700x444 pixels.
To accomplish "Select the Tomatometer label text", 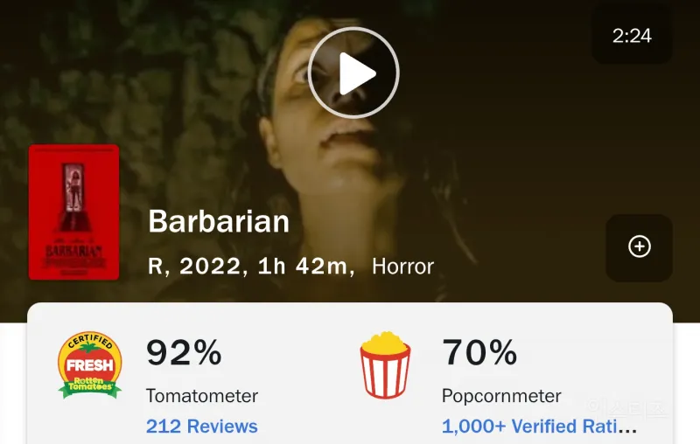I will (x=202, y=396).
